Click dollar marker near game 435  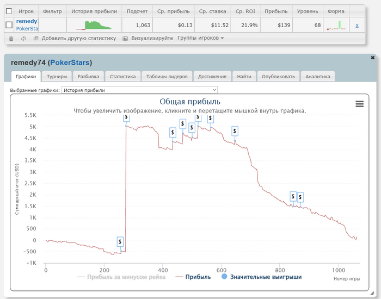173,133
